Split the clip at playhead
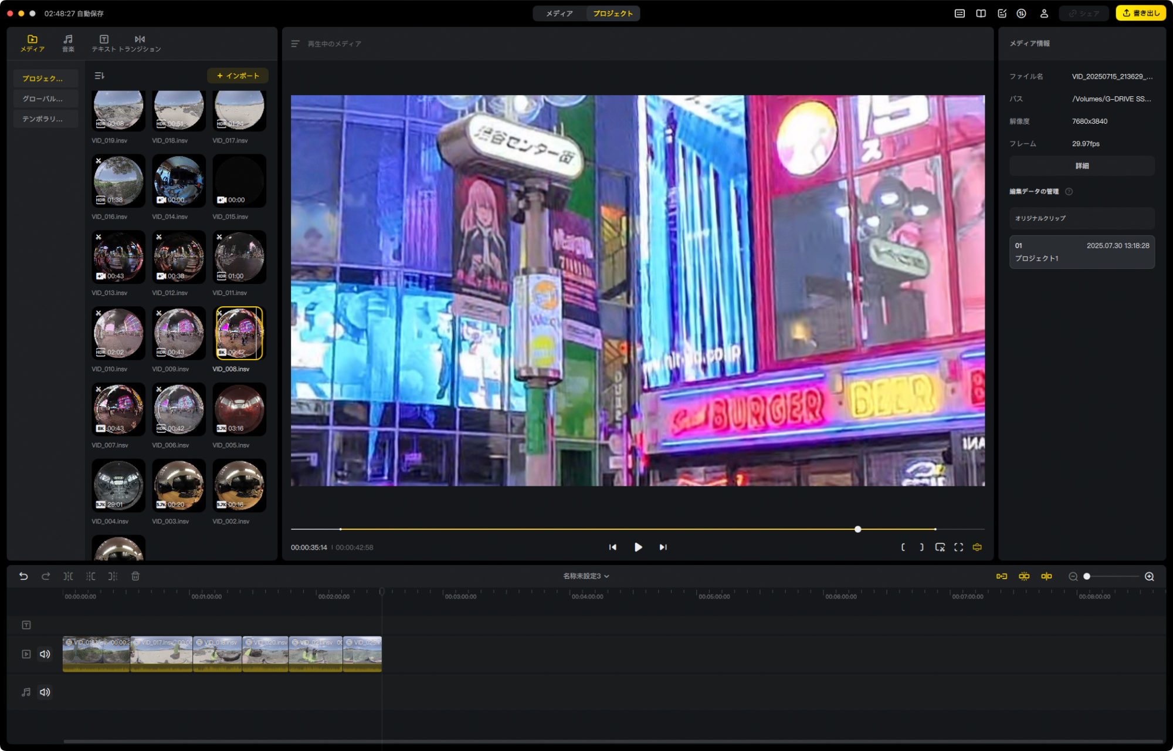Image resolution: width=1173 pixels, height=751 pixels. (x=68, y=576)
